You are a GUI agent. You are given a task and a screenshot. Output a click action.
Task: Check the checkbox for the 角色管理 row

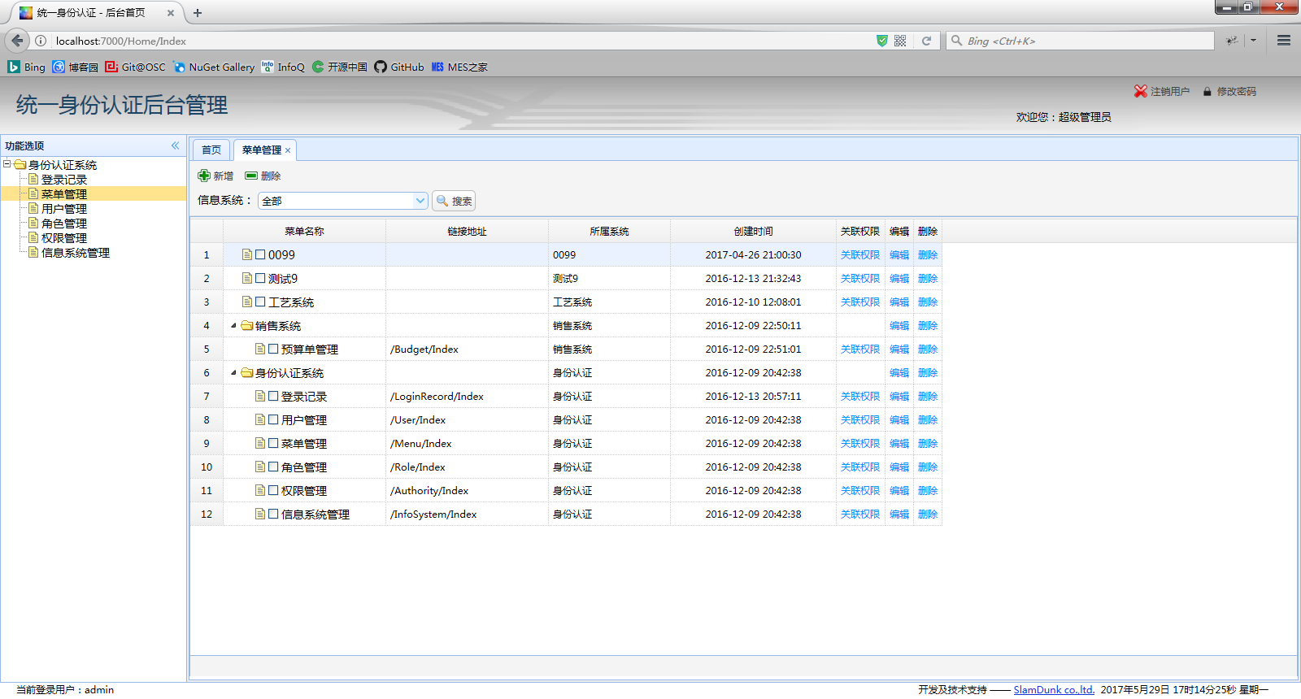[273, 467]
